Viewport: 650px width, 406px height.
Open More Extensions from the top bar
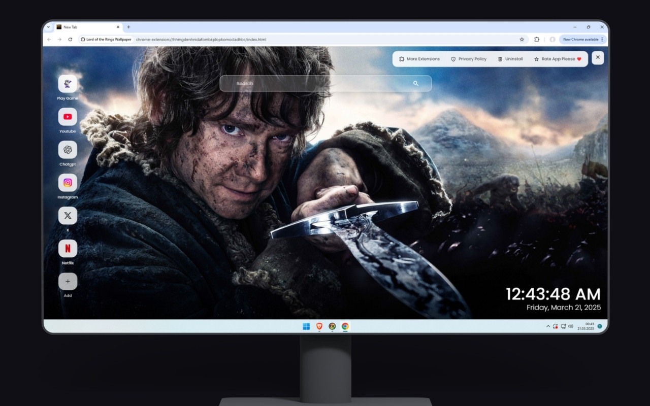pos(419,59)
